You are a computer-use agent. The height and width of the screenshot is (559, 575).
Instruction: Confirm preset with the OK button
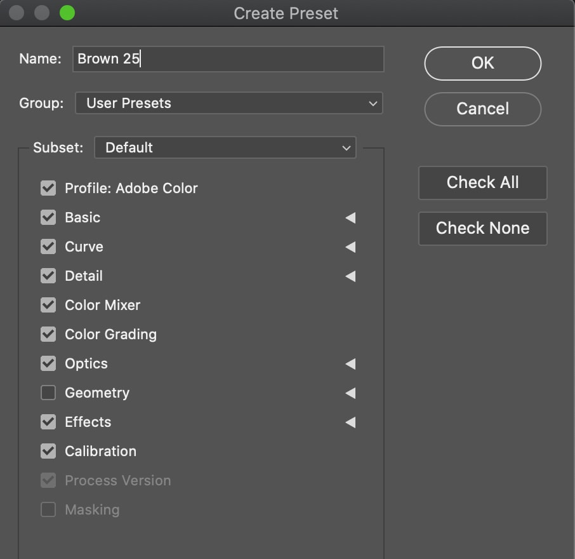pos(482,64)
